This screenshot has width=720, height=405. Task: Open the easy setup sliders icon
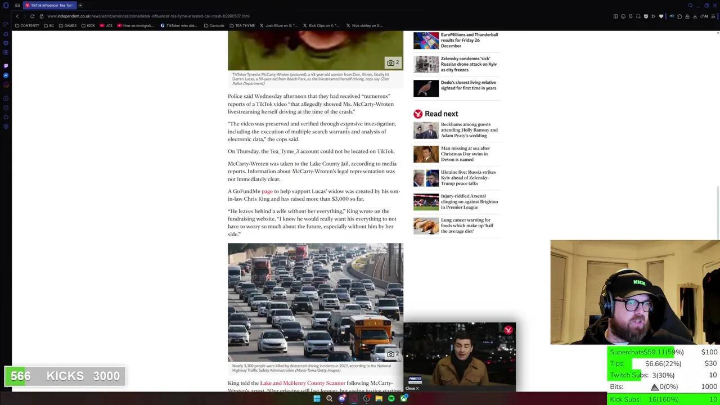click(713, 16)
